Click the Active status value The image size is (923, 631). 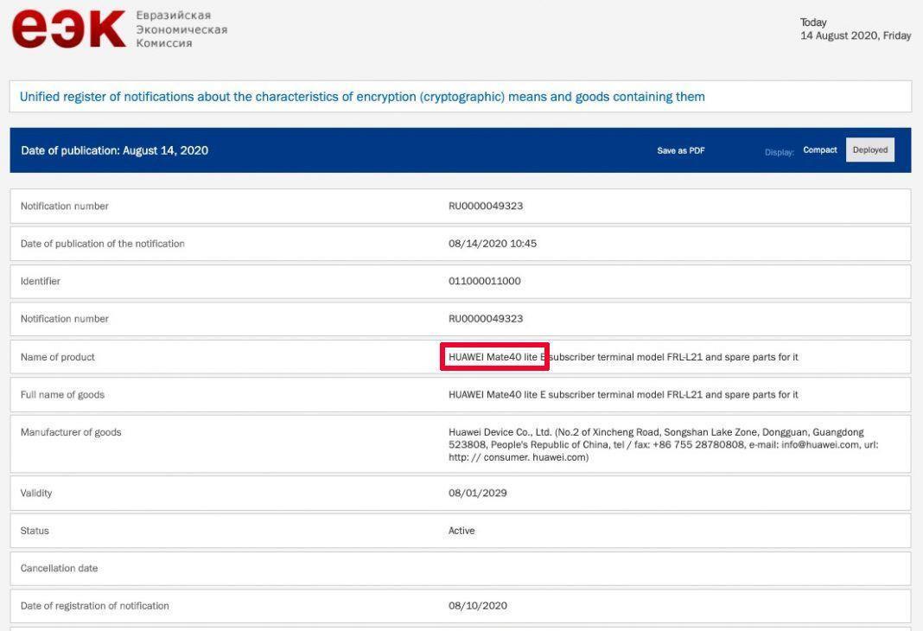pos(461,531)
